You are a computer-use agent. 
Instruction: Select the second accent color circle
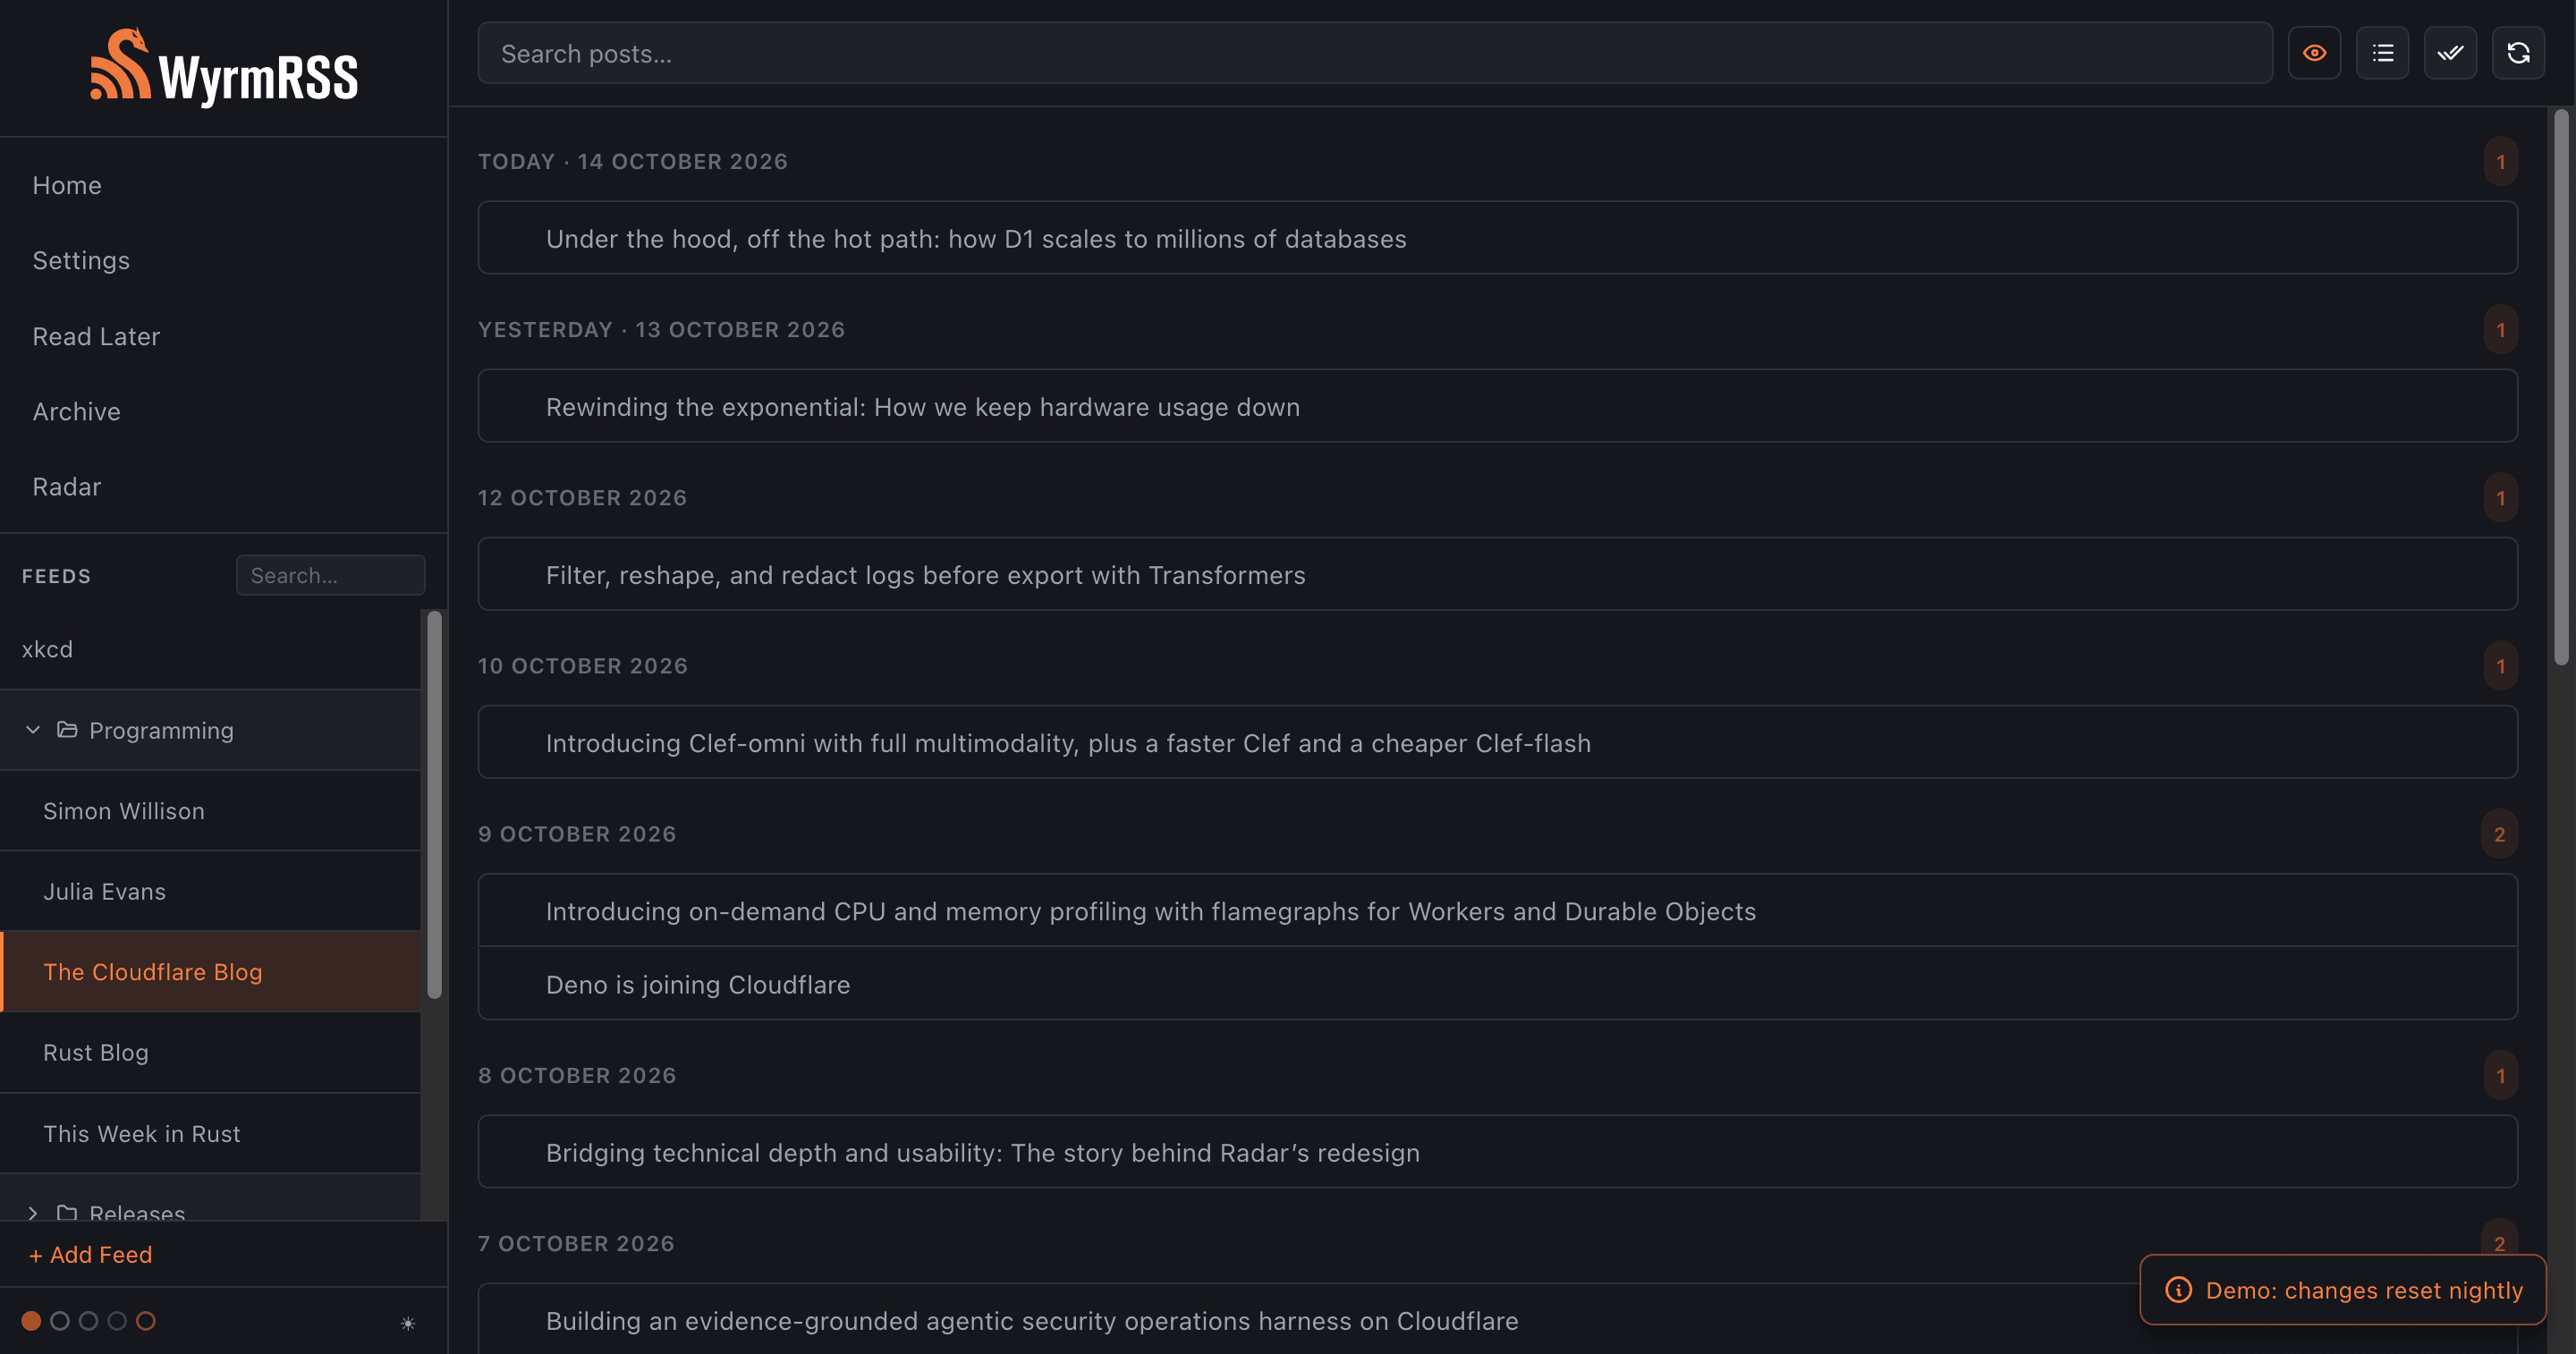[60, 1321]
